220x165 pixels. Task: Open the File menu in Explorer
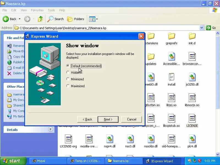click(x=5, y=10)
